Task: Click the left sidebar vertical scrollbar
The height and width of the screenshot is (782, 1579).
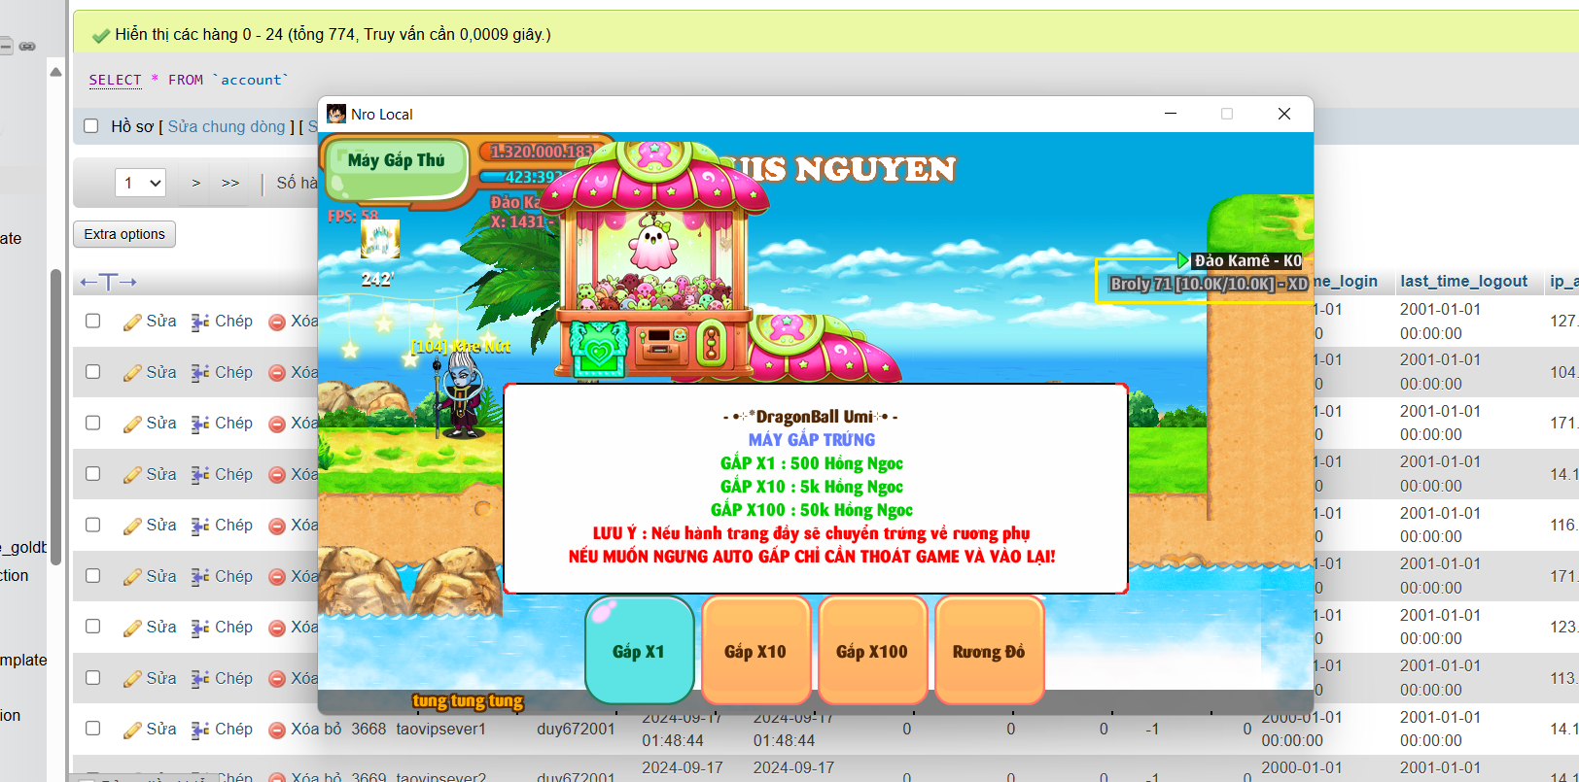Action: [55, 418]
